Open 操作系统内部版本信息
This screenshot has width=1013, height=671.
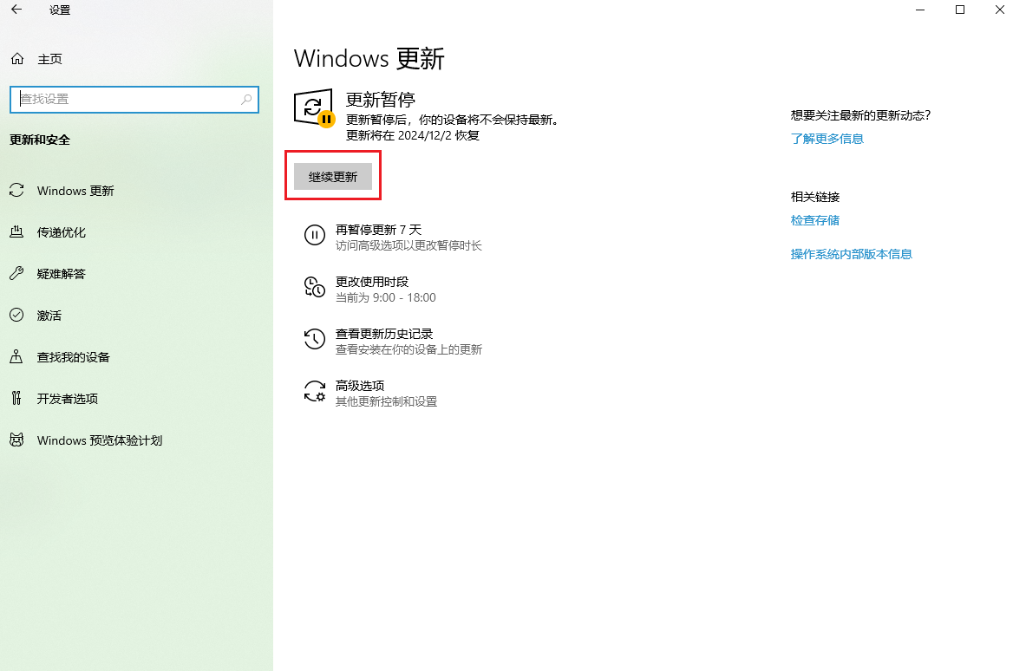[852, 254]
